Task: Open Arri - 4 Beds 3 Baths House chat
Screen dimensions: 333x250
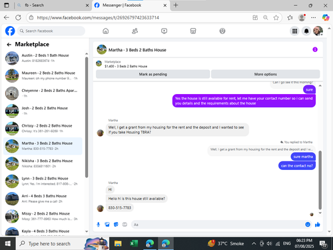Action: tap(43, 199)
